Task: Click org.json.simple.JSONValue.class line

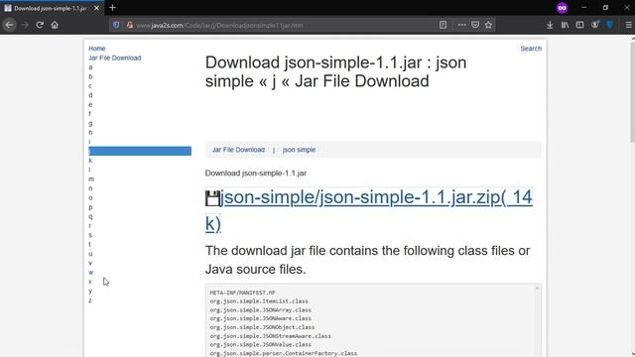Action: tap(260, 345)
